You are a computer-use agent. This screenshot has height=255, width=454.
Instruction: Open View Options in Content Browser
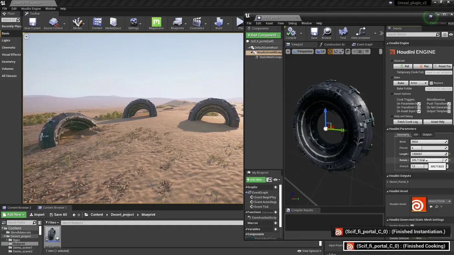[309, 251]
